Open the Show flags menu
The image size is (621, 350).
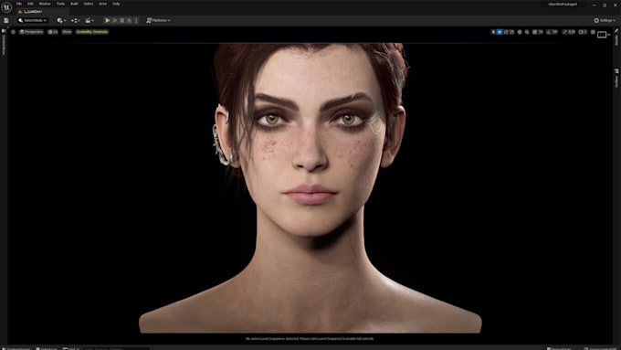tap(67, 32)
